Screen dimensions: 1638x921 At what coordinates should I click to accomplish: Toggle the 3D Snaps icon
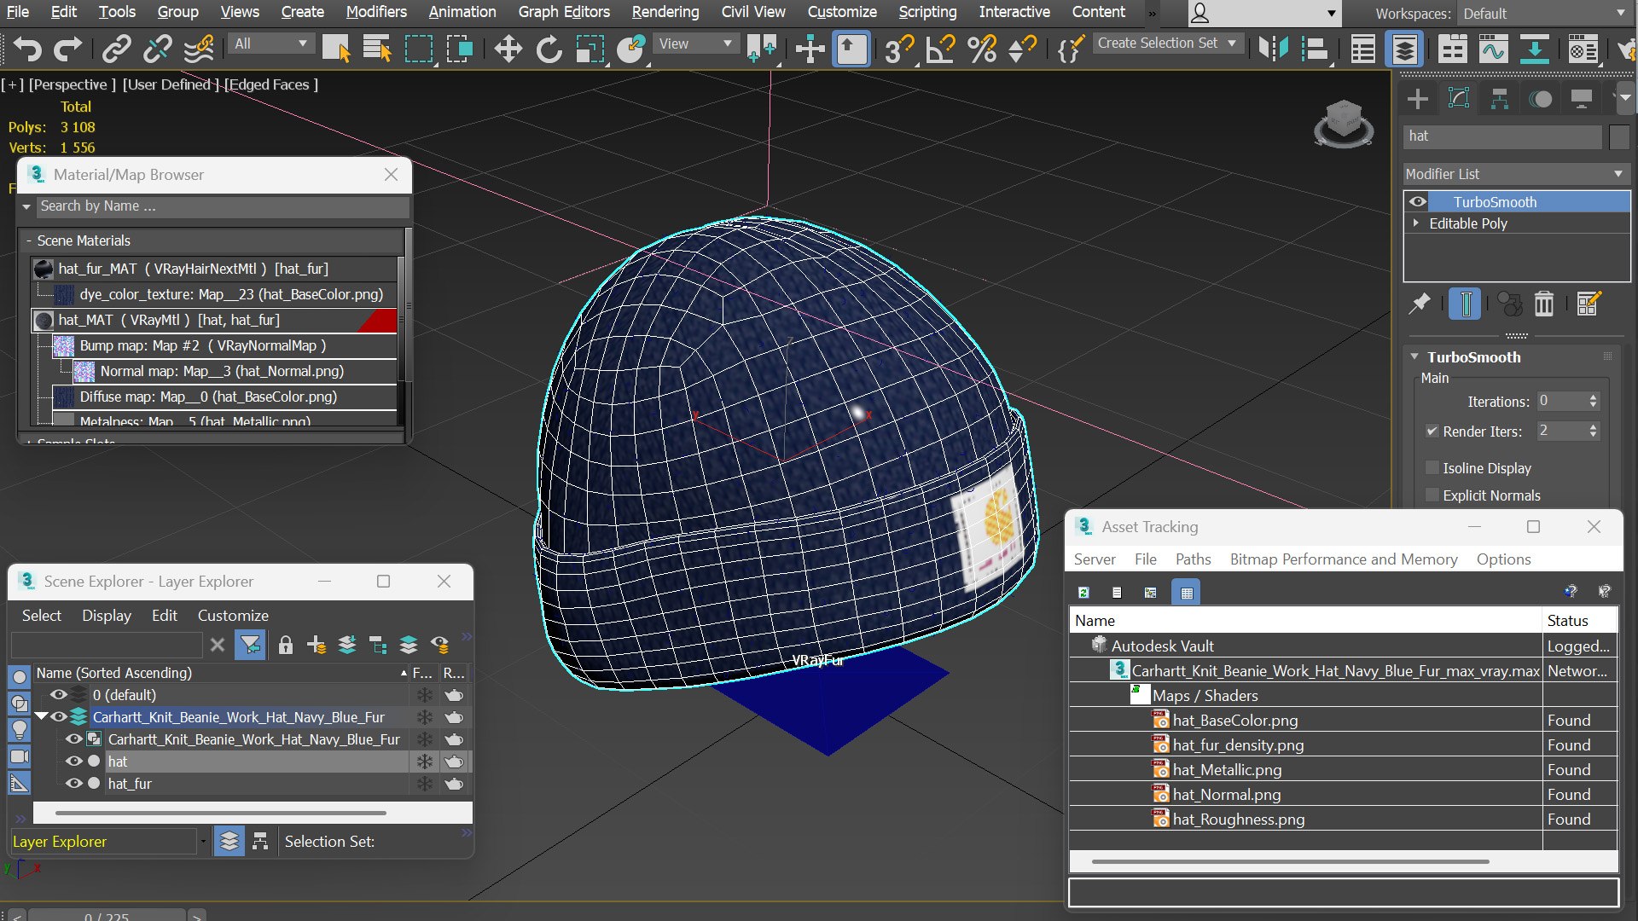pos(898,49)
